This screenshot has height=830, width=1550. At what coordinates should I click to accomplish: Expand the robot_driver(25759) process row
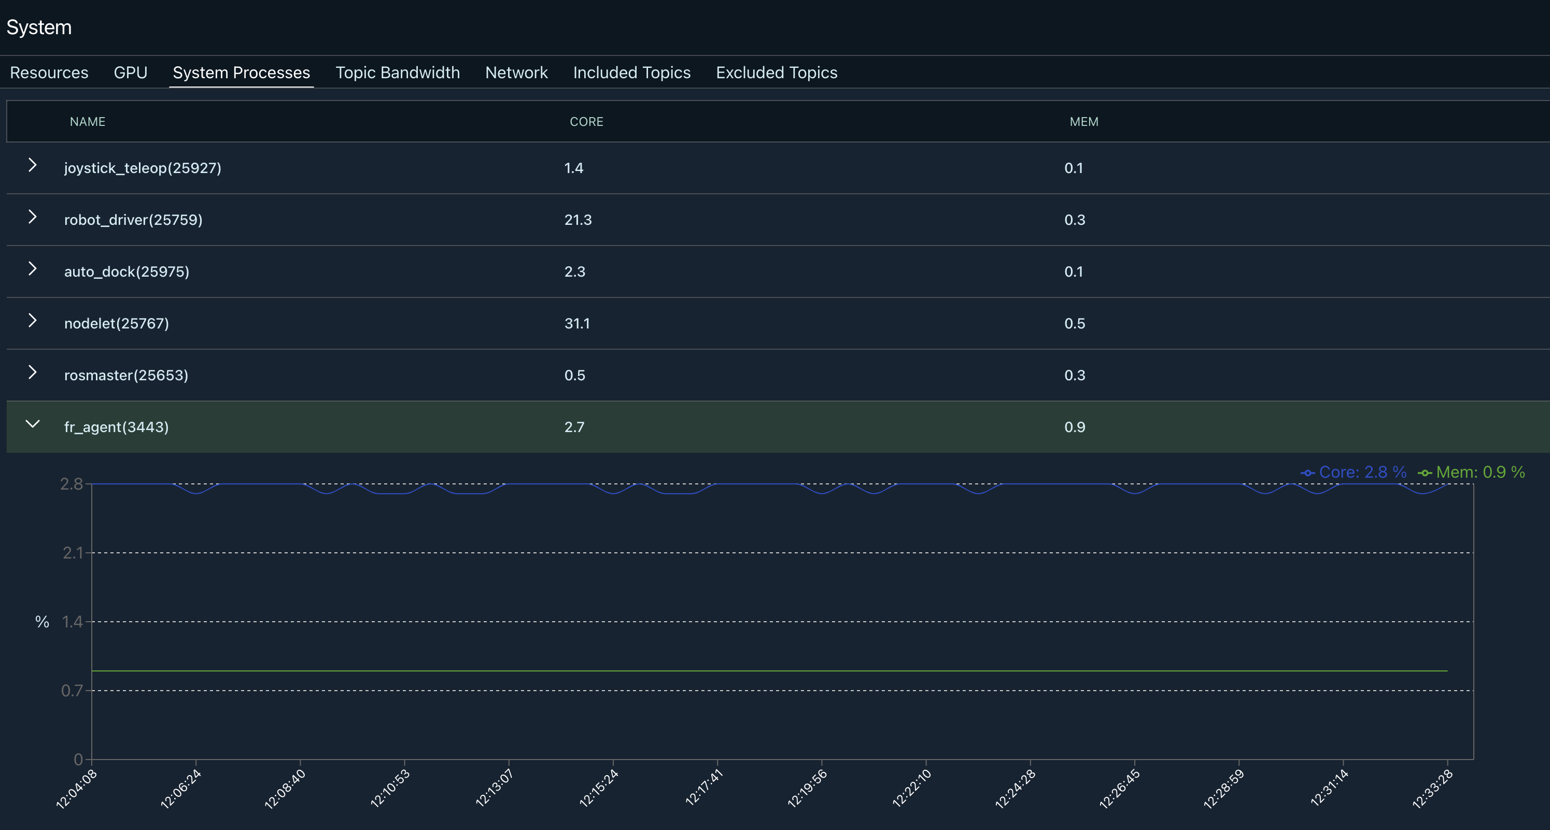coord(33,217)
